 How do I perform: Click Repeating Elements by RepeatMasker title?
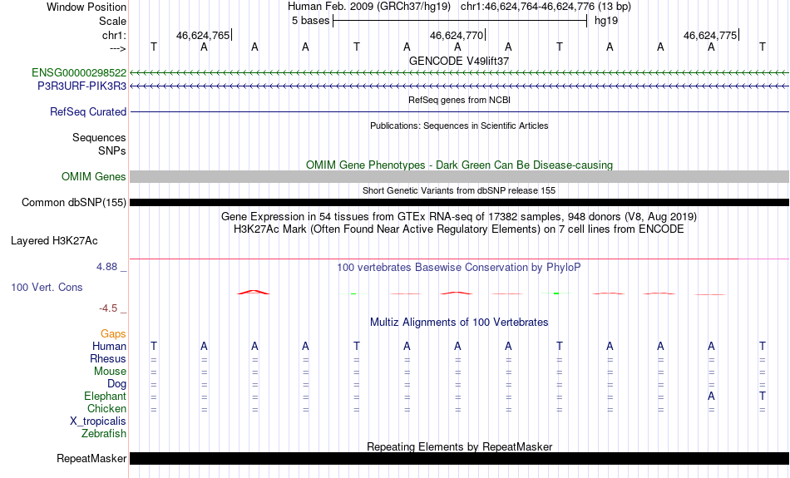(459, 446)
